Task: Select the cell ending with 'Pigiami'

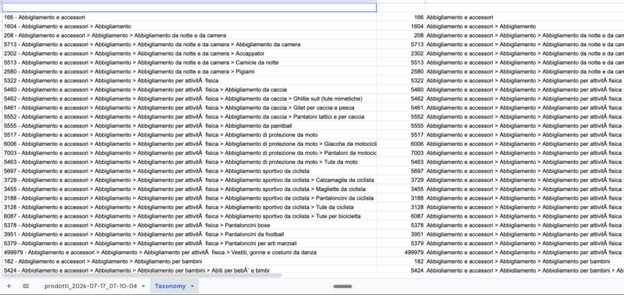Action: click(189, 71)
